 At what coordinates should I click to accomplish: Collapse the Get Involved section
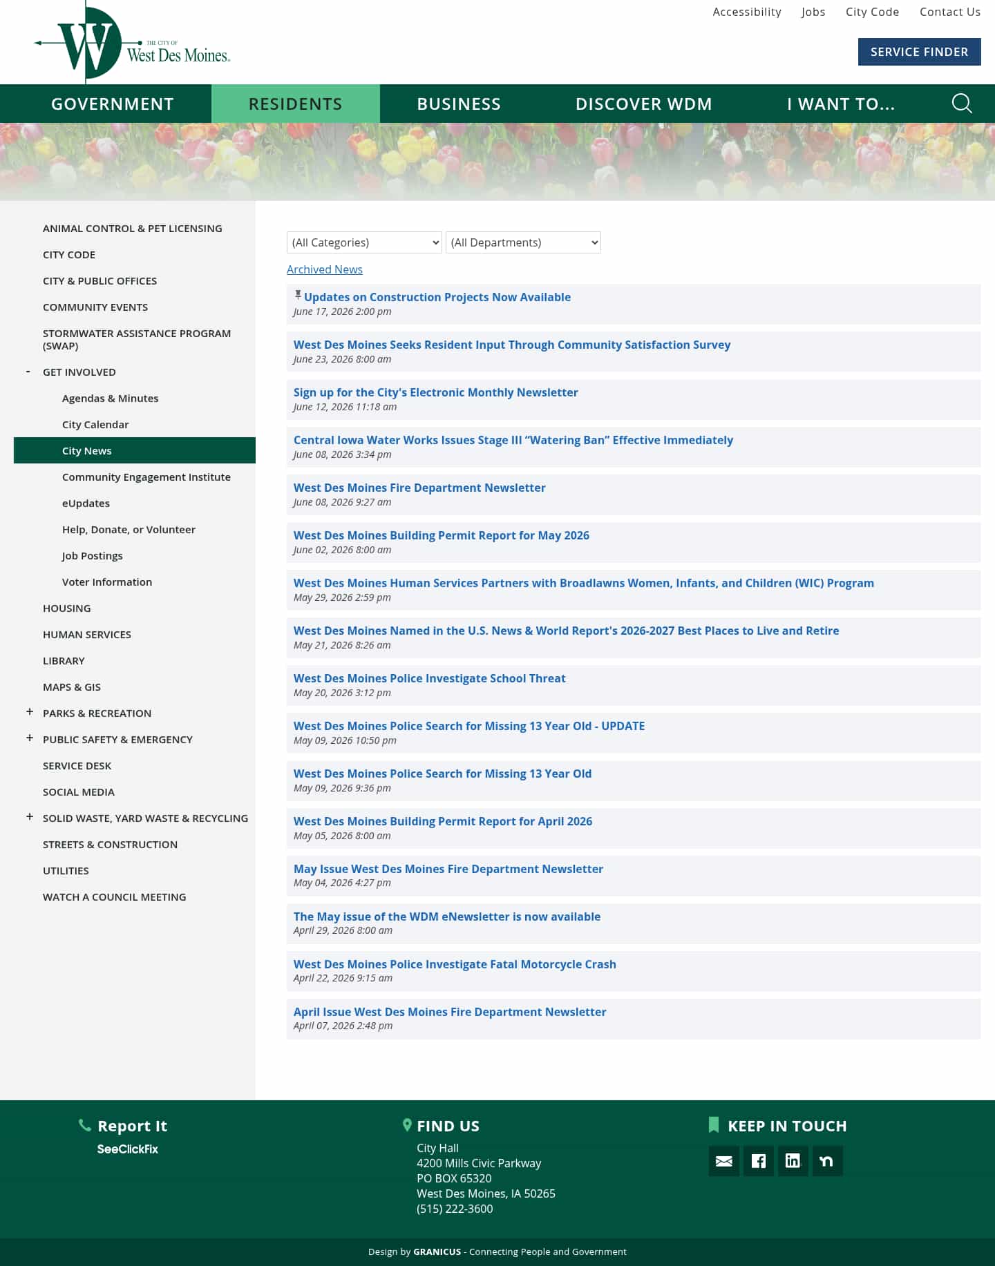point(28,372)
